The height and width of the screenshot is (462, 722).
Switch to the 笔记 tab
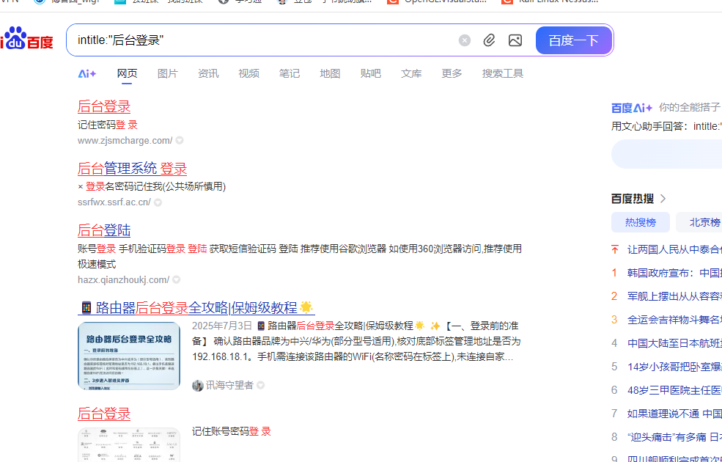point(290,73)
